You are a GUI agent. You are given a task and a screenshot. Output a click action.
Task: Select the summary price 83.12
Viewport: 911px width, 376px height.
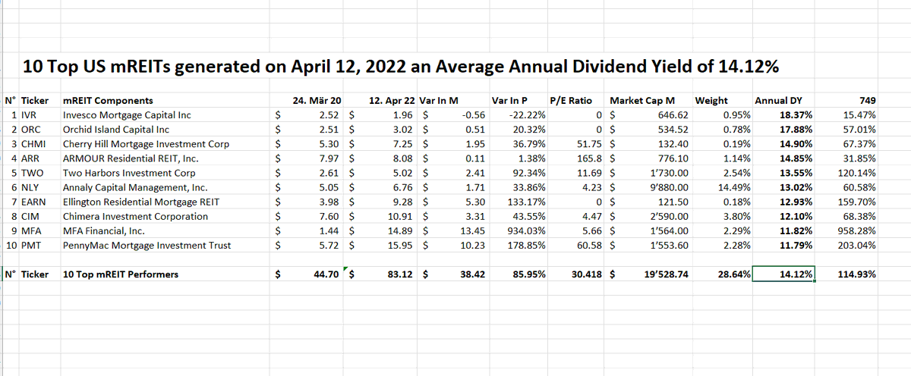pyautogui.click(x=400, y=274)
